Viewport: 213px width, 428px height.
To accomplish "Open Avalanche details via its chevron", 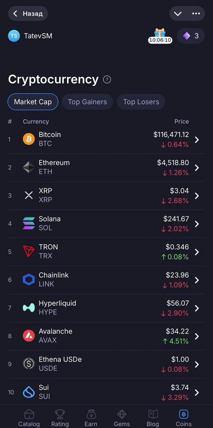I will 197,336.
